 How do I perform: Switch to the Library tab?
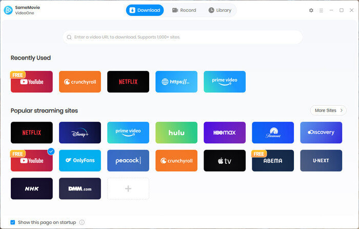point(220,10)
